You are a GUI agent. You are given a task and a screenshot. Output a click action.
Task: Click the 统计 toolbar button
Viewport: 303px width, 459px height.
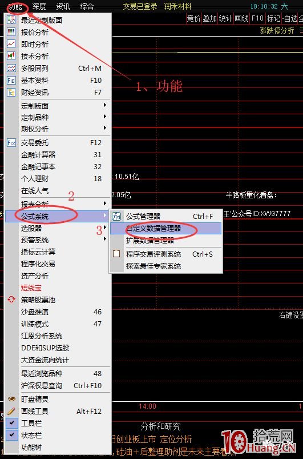pos(226,18)
